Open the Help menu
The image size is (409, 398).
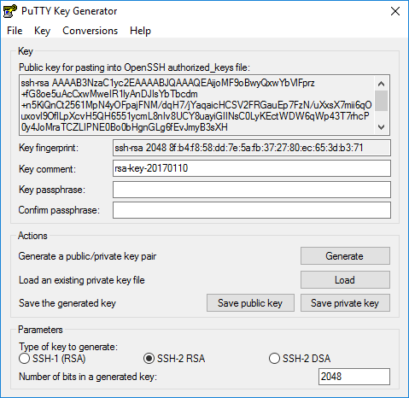(140, 31)
